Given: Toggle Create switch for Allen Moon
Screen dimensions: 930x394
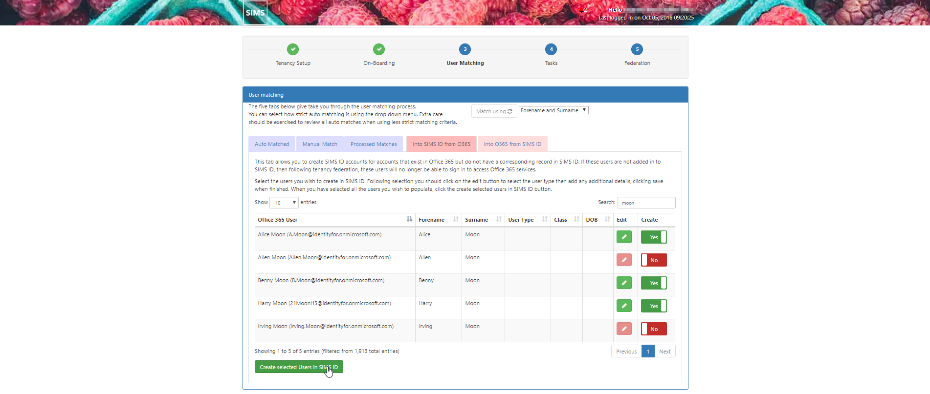Looking at the screenshot, I should 654,260.
